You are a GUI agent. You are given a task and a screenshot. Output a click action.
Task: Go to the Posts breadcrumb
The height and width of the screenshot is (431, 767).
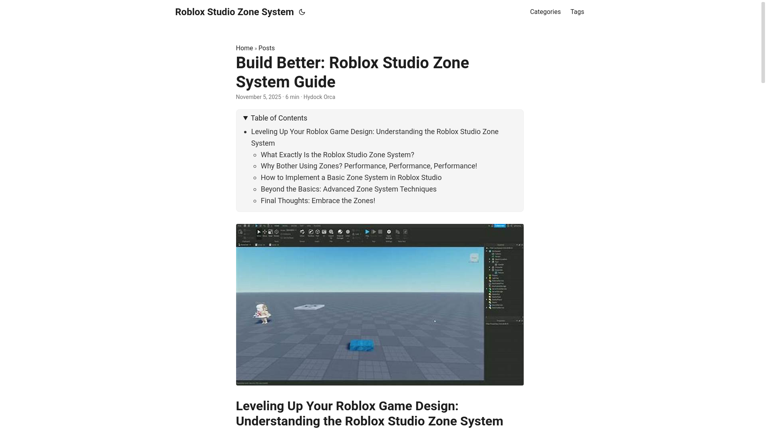(x=266, y=48)
